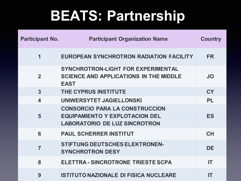Click the SESAME organization name in row 2
This screenshot has height=181, width=241.
(121, 76)
